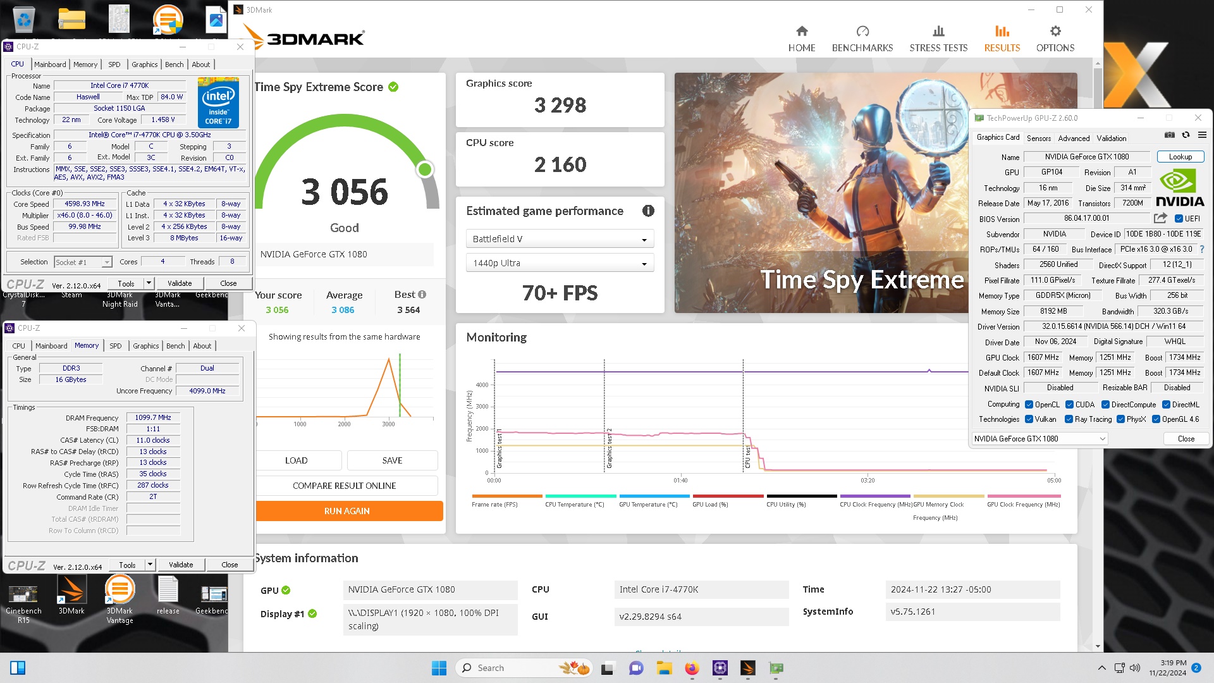This screenshot has width=1214, height=683.
Task: Click the info icon beside Estimated game performance
Action: (648, 211)
